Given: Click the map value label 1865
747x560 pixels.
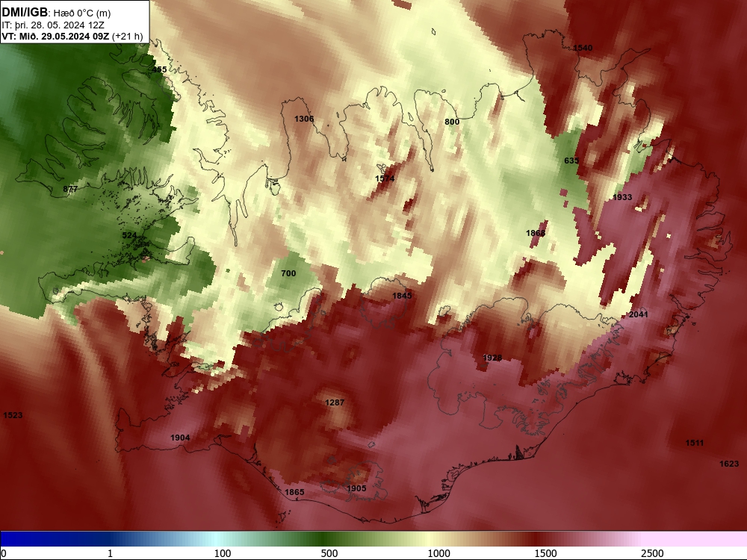Looking at the screenshot, I should pyautogui.click(x=294, y=492).
